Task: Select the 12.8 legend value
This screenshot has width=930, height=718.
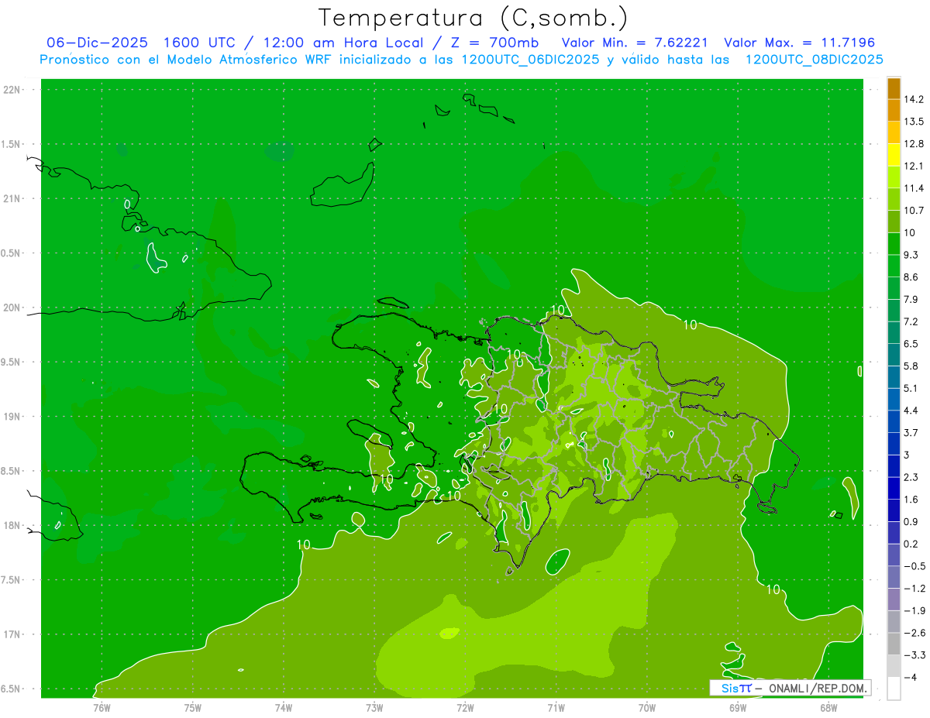Action: (914, 144)
